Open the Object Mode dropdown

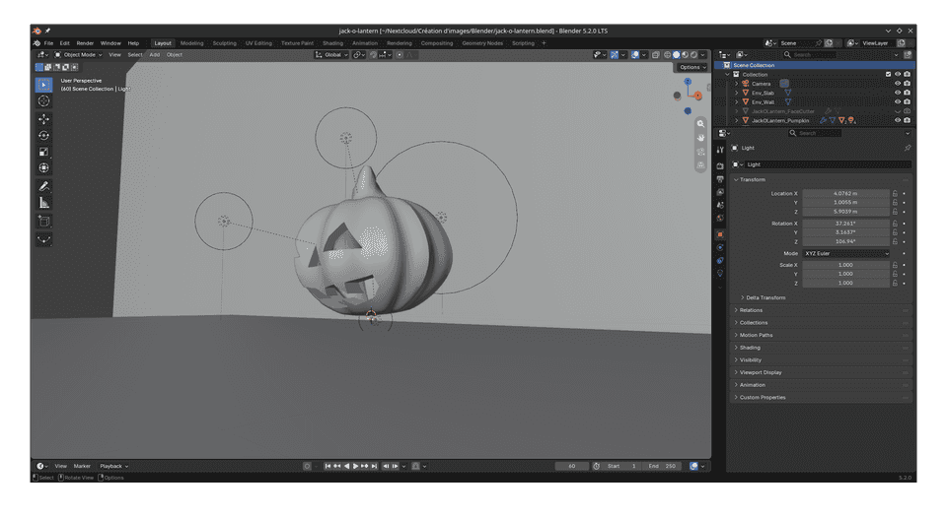coord(79,55)
